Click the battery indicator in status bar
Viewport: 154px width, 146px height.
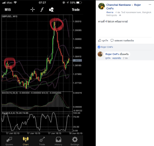click(79, 3)
